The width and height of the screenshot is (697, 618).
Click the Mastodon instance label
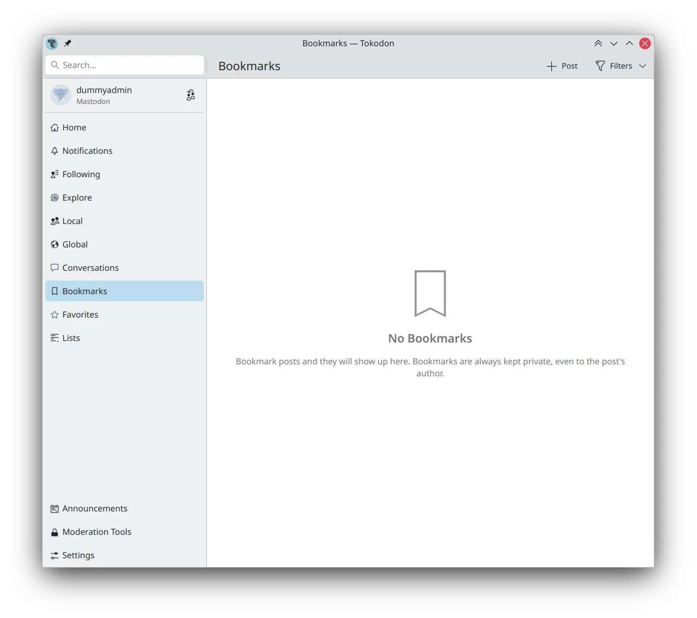[93, 102]
